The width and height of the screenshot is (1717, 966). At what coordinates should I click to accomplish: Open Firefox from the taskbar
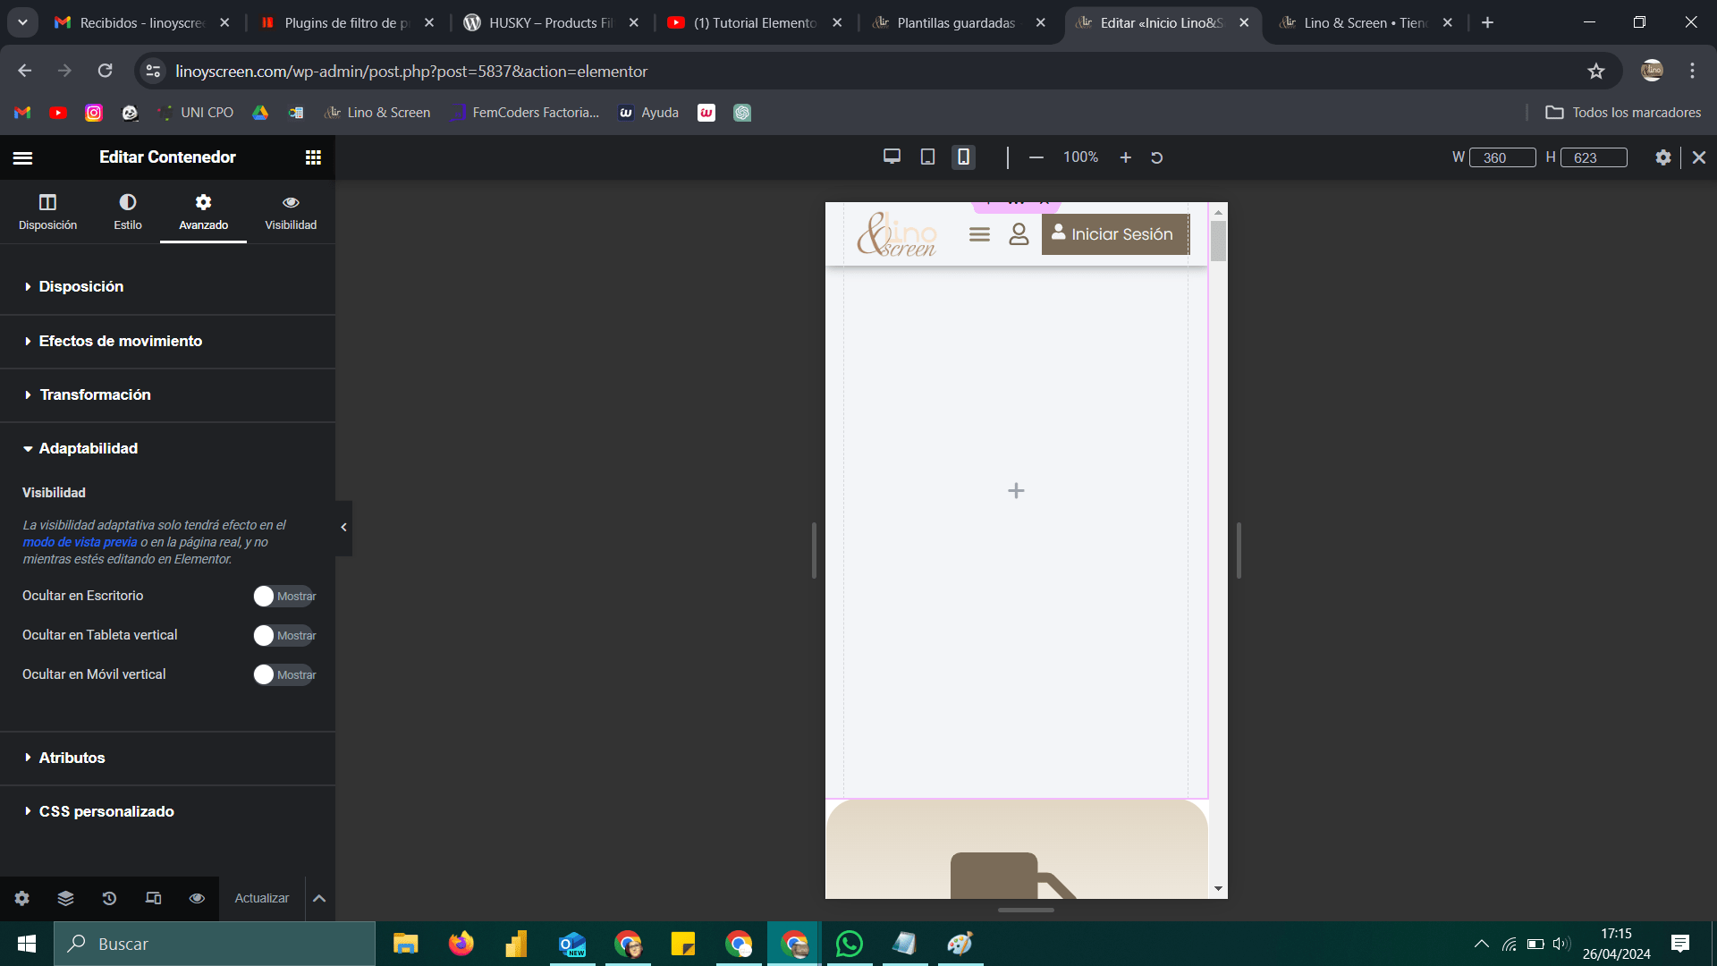(x=461, y=944)
